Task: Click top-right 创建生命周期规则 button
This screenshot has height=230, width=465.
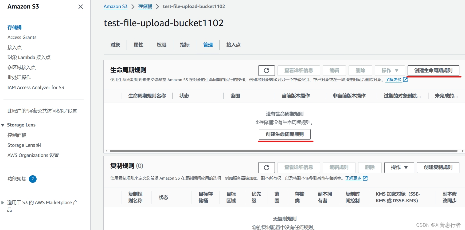Action: pos(433,70)
